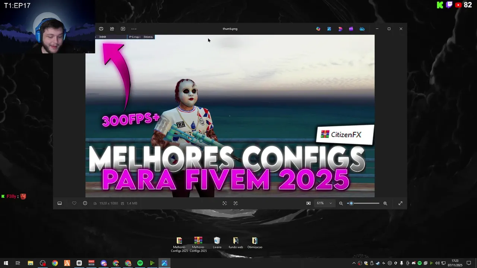The height and width of the screenshot is (268, 477).
Task: Open the Paint edit icon in title bar
Action: (329, 29)
